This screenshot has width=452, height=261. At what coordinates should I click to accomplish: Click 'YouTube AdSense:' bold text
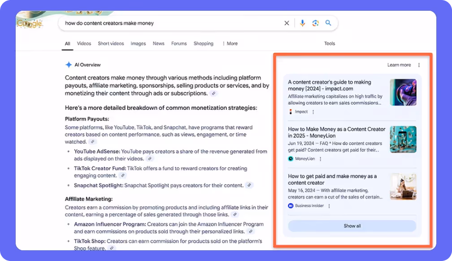click(97, 152)
